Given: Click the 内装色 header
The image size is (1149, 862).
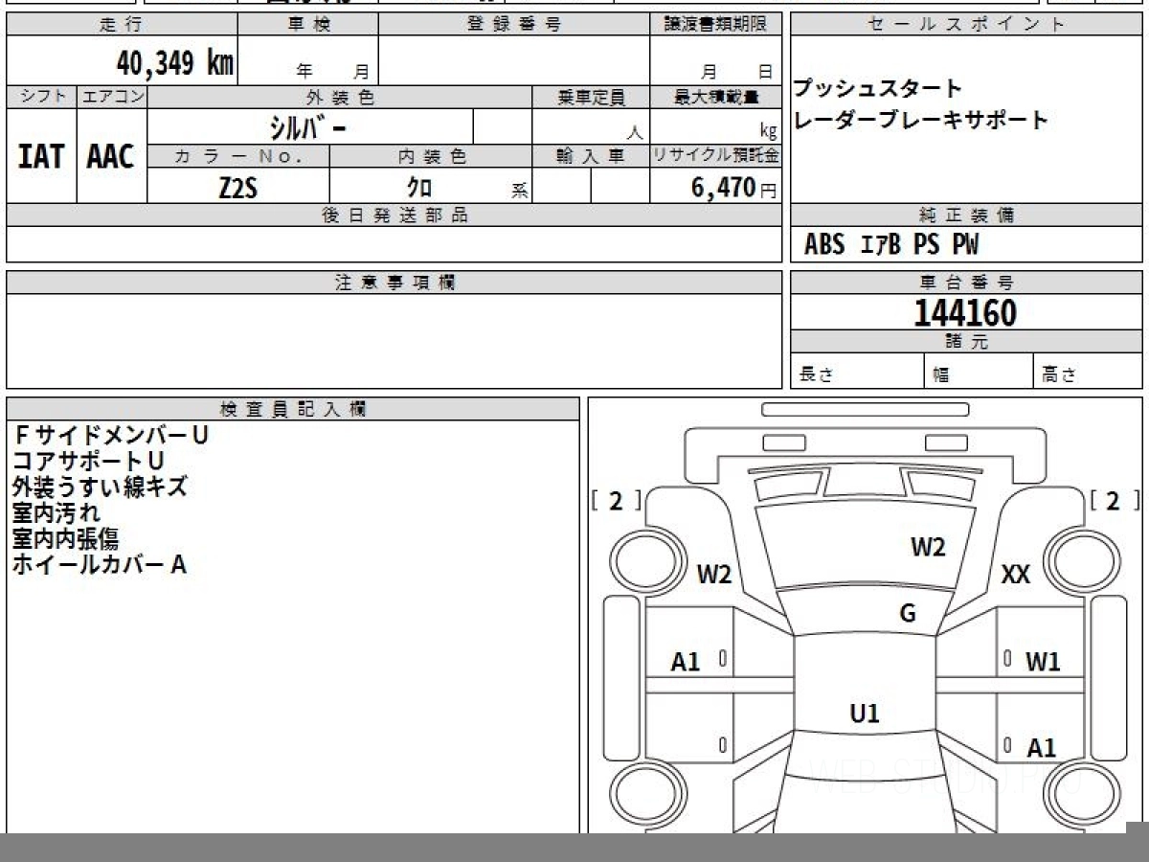Looking at the screenshot, I should (431, 157).
